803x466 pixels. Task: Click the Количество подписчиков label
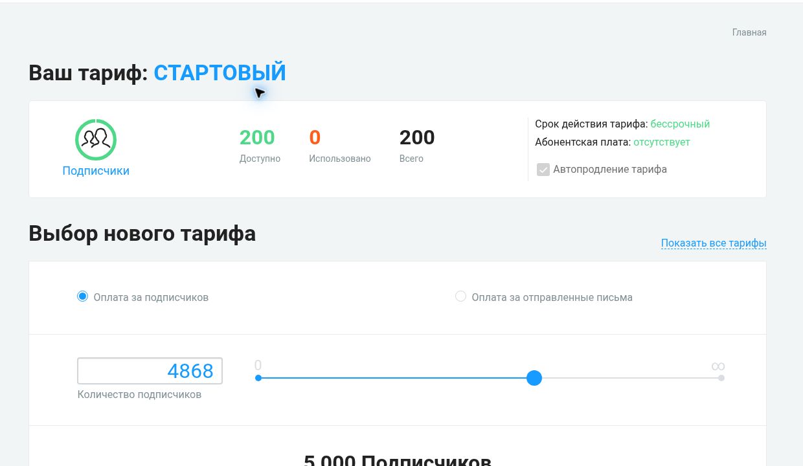click(139, 394)
